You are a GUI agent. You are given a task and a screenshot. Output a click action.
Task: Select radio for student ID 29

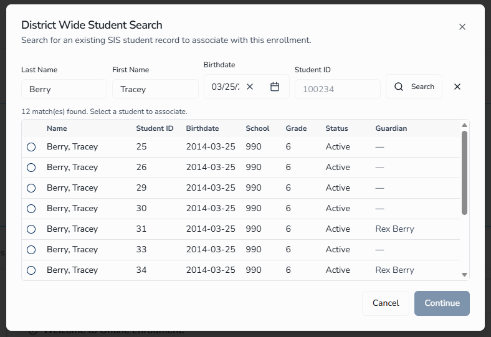coord(31,188)
